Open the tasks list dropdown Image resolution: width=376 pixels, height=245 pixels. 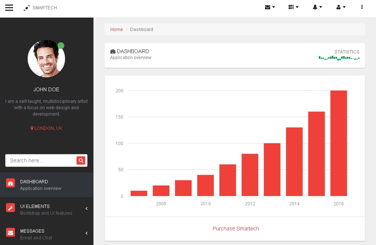coord(293,7)
